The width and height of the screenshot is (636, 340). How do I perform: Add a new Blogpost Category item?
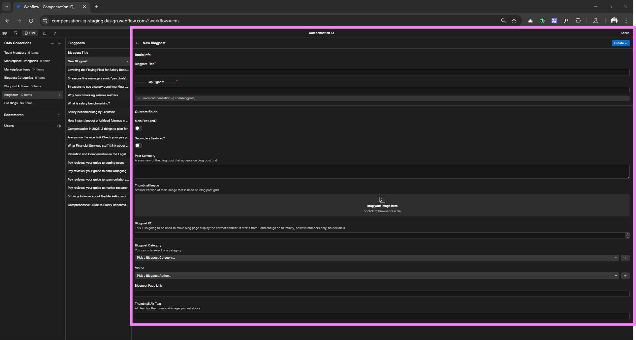click(625, 258)
